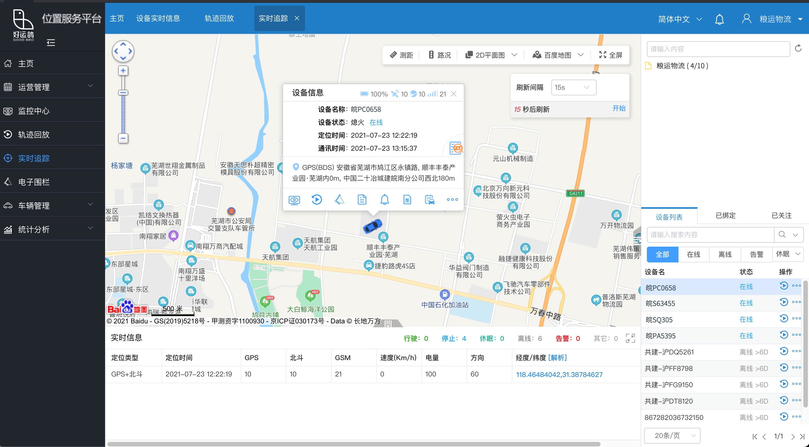Focus the 请输入搜索内容 device search field
The width and height of the screenshot is (809, 447).
[x=710, y=235]
